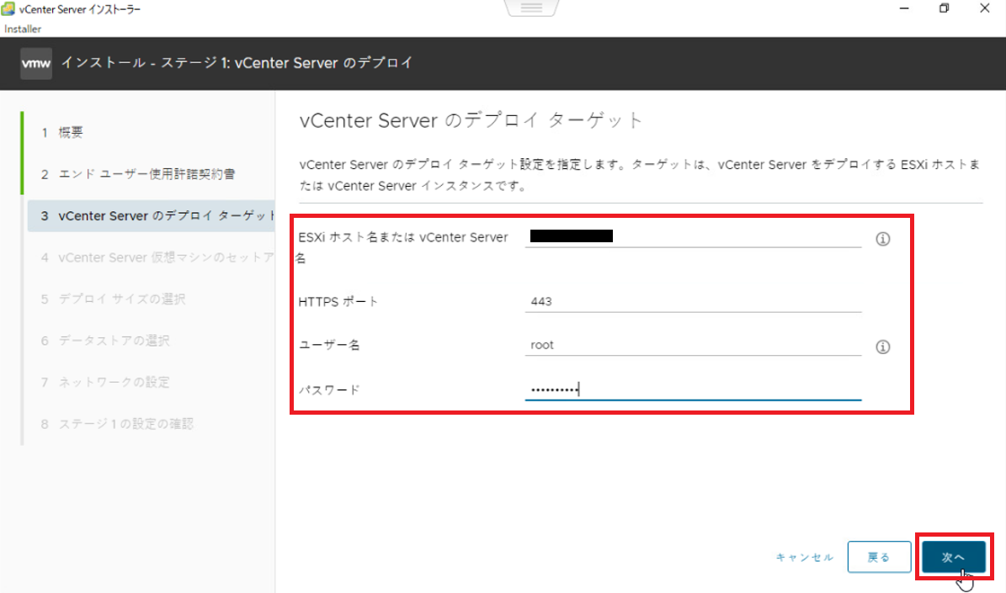The width and height of the screenshot is (1006, 593).
Task: Click the HTTPS port field showing 443
Action: click(692, 301)
